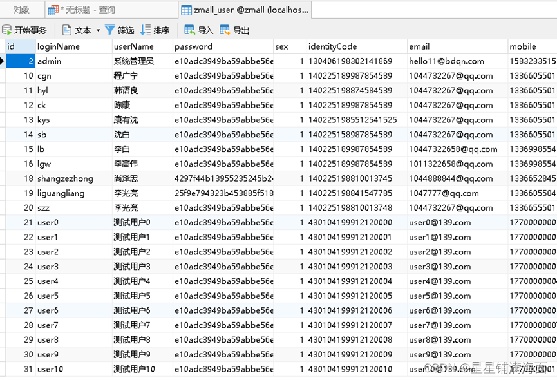Click the password column header

coord(223,46)
